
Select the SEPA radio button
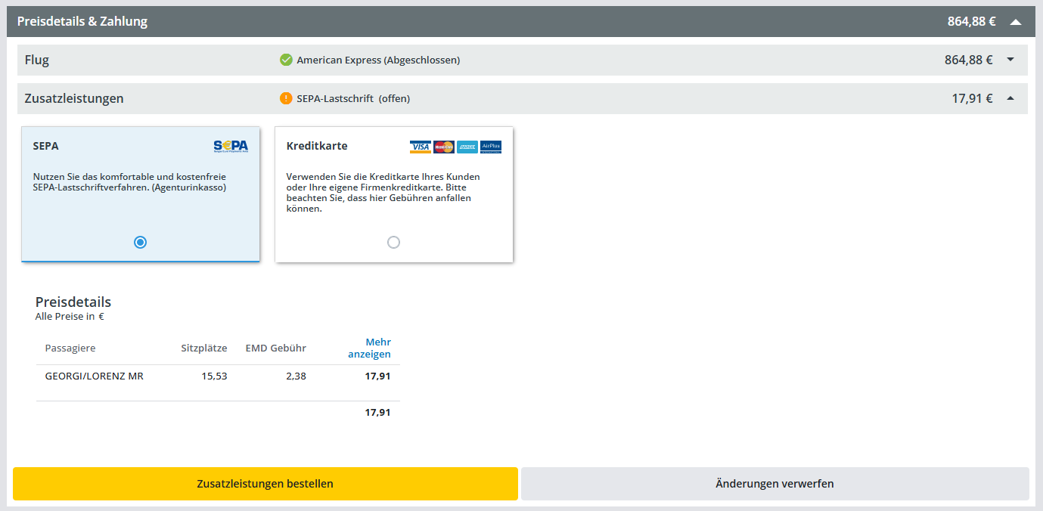tap(140, 243)
